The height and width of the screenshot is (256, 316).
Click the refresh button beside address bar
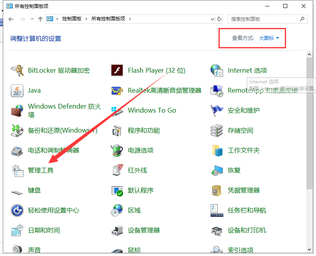coord(219,19)
